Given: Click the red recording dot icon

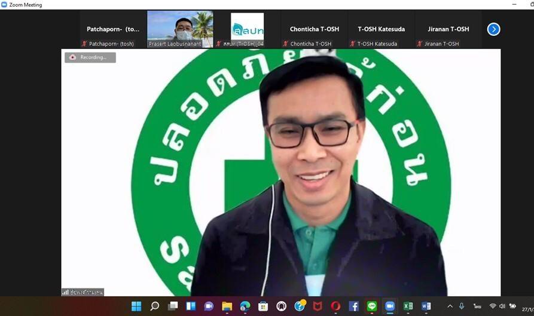Looking at the screenshot, I should [72, 57].
